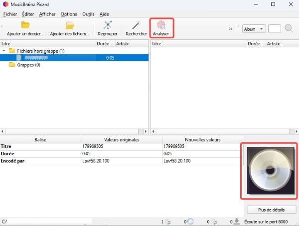Expand the hidden toolbar items chevron
The height and width of the screenshot is (226, 299).
coord(231,29)
